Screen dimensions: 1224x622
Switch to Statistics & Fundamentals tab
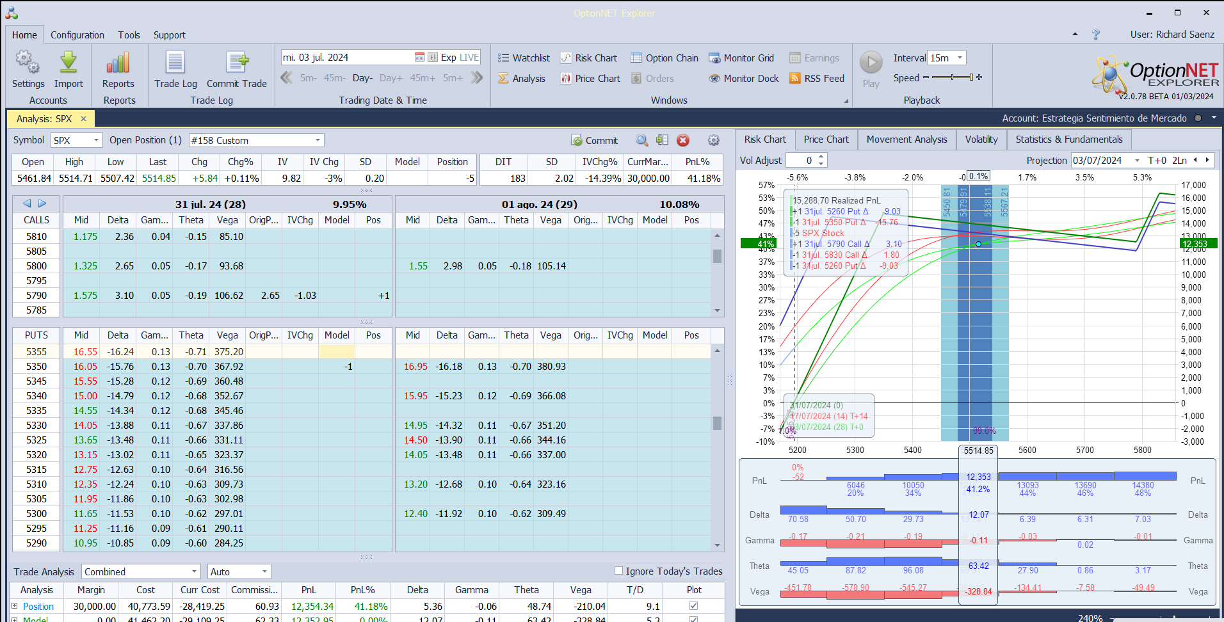tap(1068, 140)
